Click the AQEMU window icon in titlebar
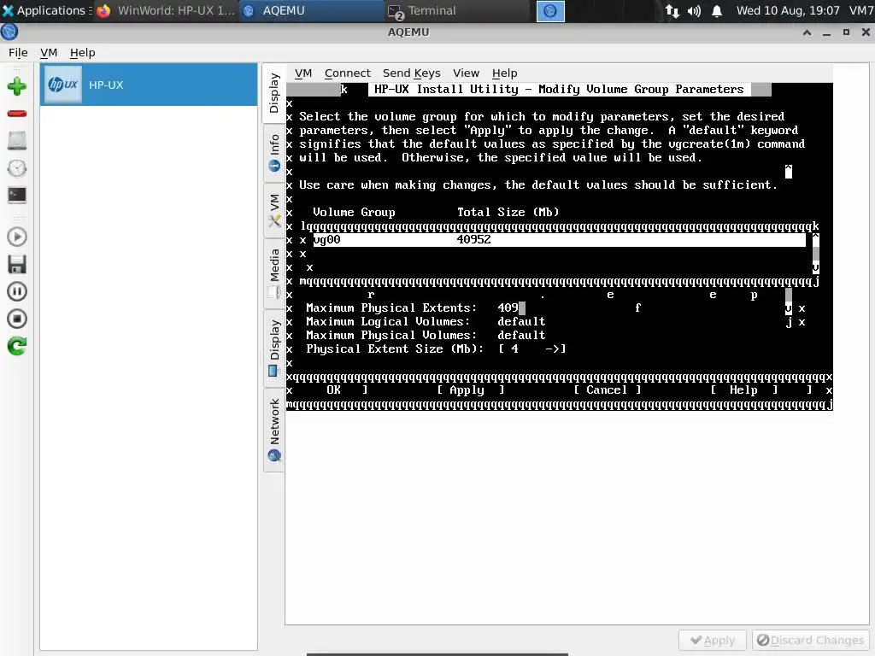The width and height of the screenshot is (875, 656). click(9, 32)
